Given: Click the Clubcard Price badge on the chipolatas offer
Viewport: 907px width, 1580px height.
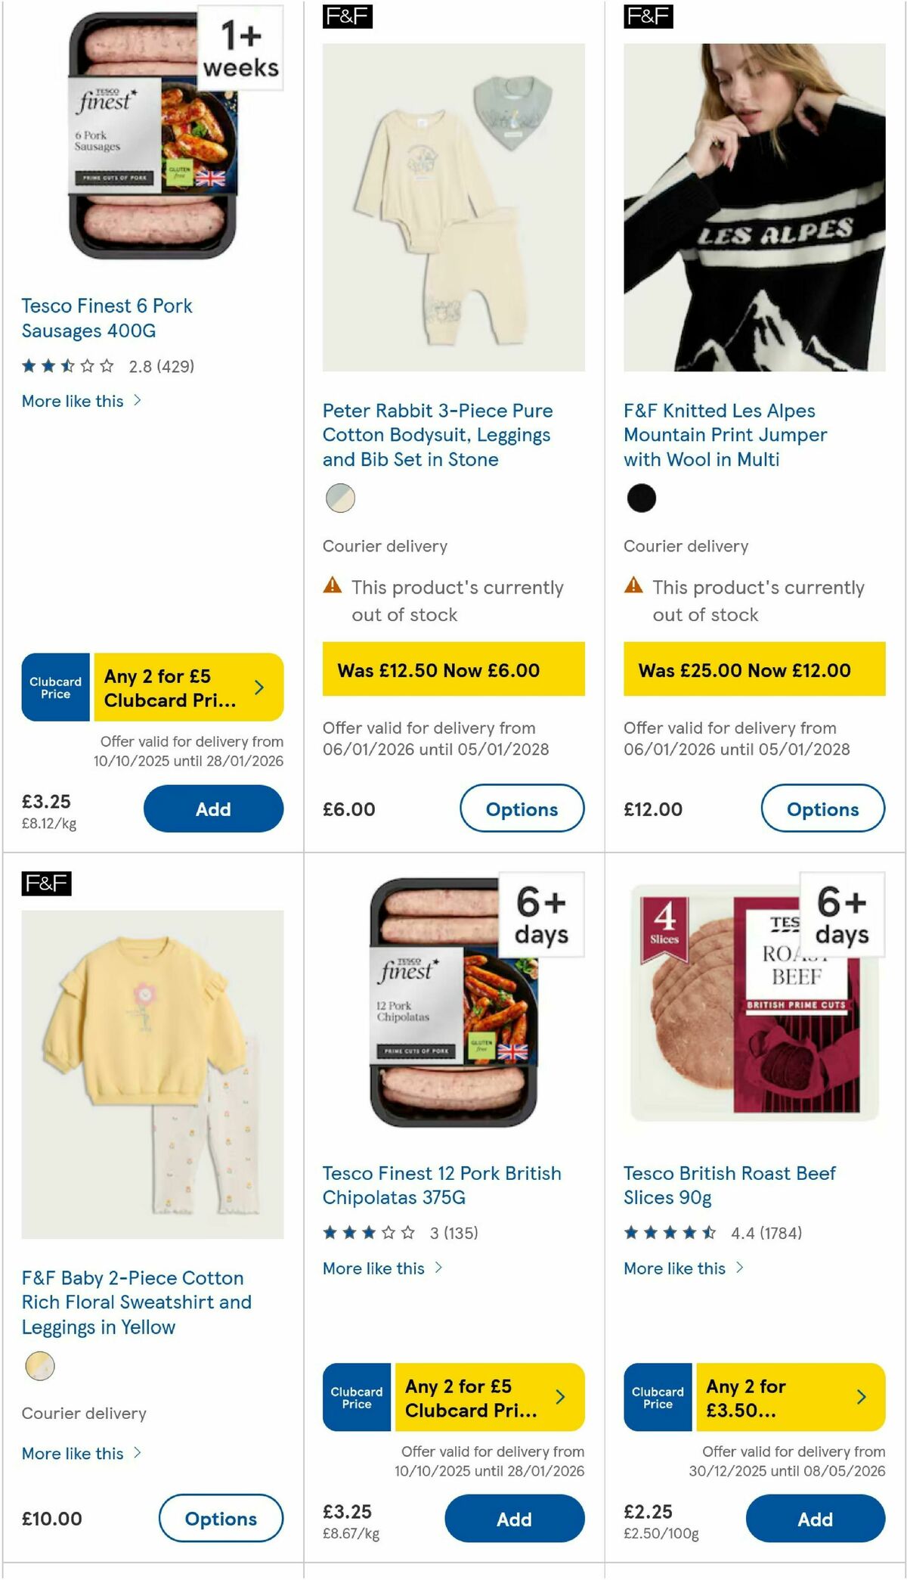Looking at the screenshot, I should (x=356, y=1398).
